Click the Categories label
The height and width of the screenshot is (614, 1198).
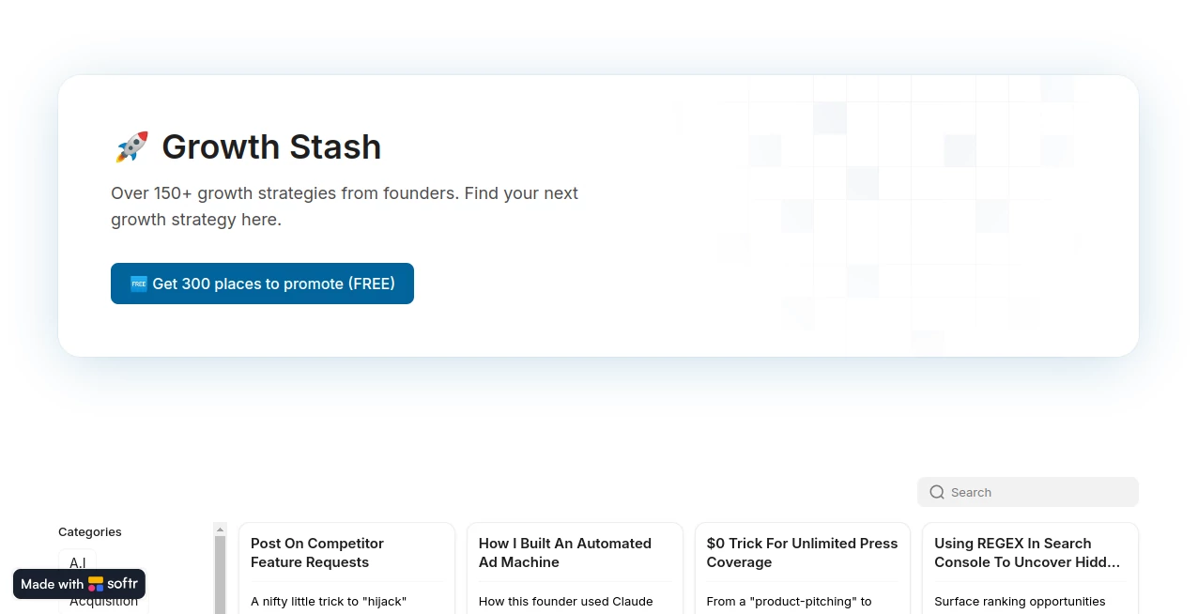tap(90, 531)
